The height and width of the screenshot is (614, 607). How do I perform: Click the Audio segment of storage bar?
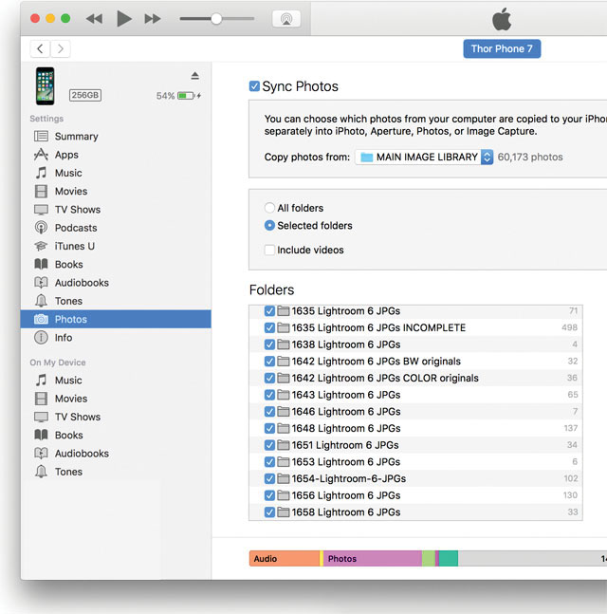[285, 558]
